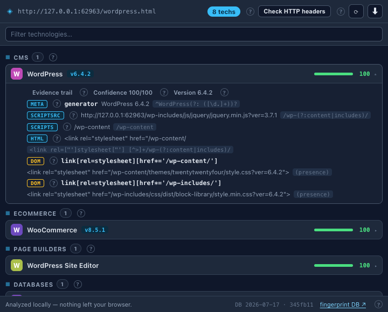This screenshot has height=312, width=388.
Task: Click help icon next to SCRIPTSRC badge
Action: 73,115
